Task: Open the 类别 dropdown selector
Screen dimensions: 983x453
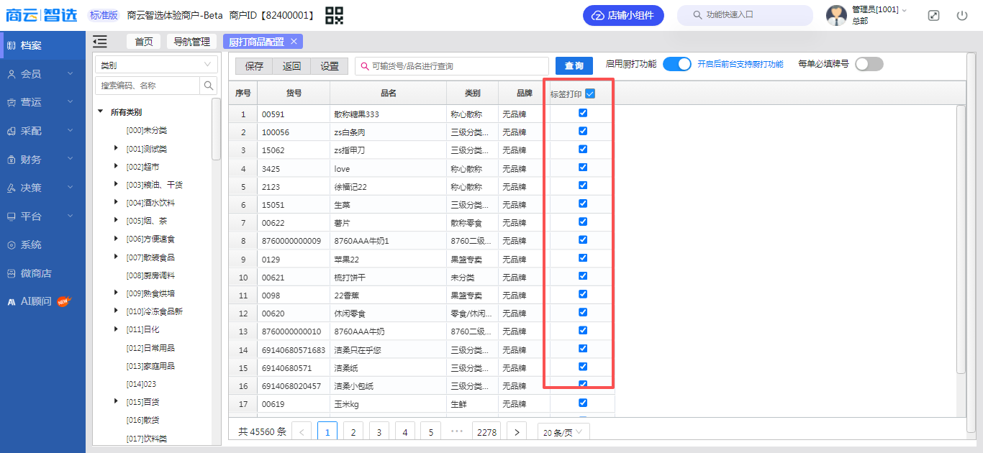Action: [155, 65]
